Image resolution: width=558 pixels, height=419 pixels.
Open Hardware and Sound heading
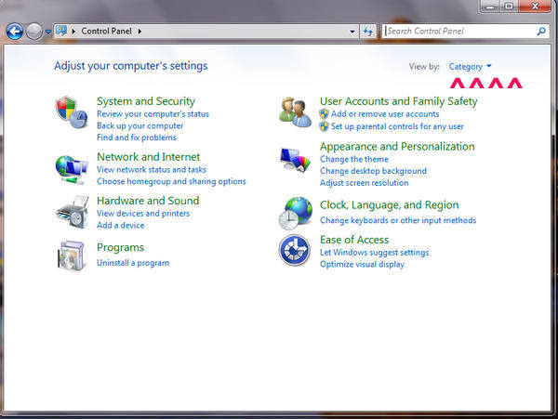(x=148, y=201)
